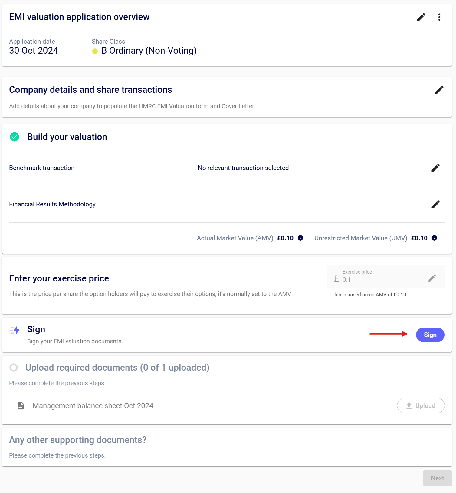Click the Sign lightning bolt icon
This screenshot has width=456, height=493.
pyautogui.click(x=15, y=330)
